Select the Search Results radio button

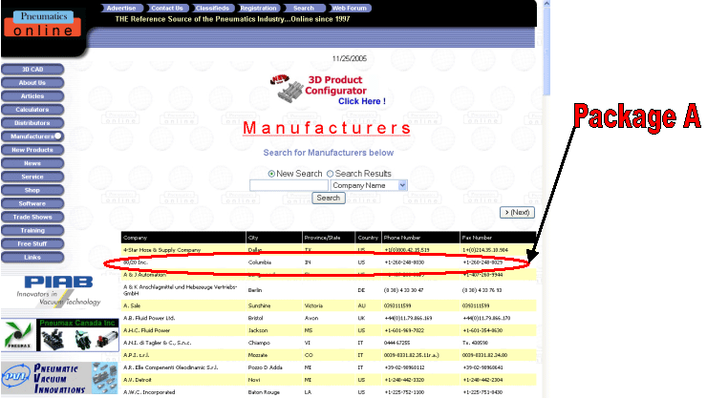[330, 174]
